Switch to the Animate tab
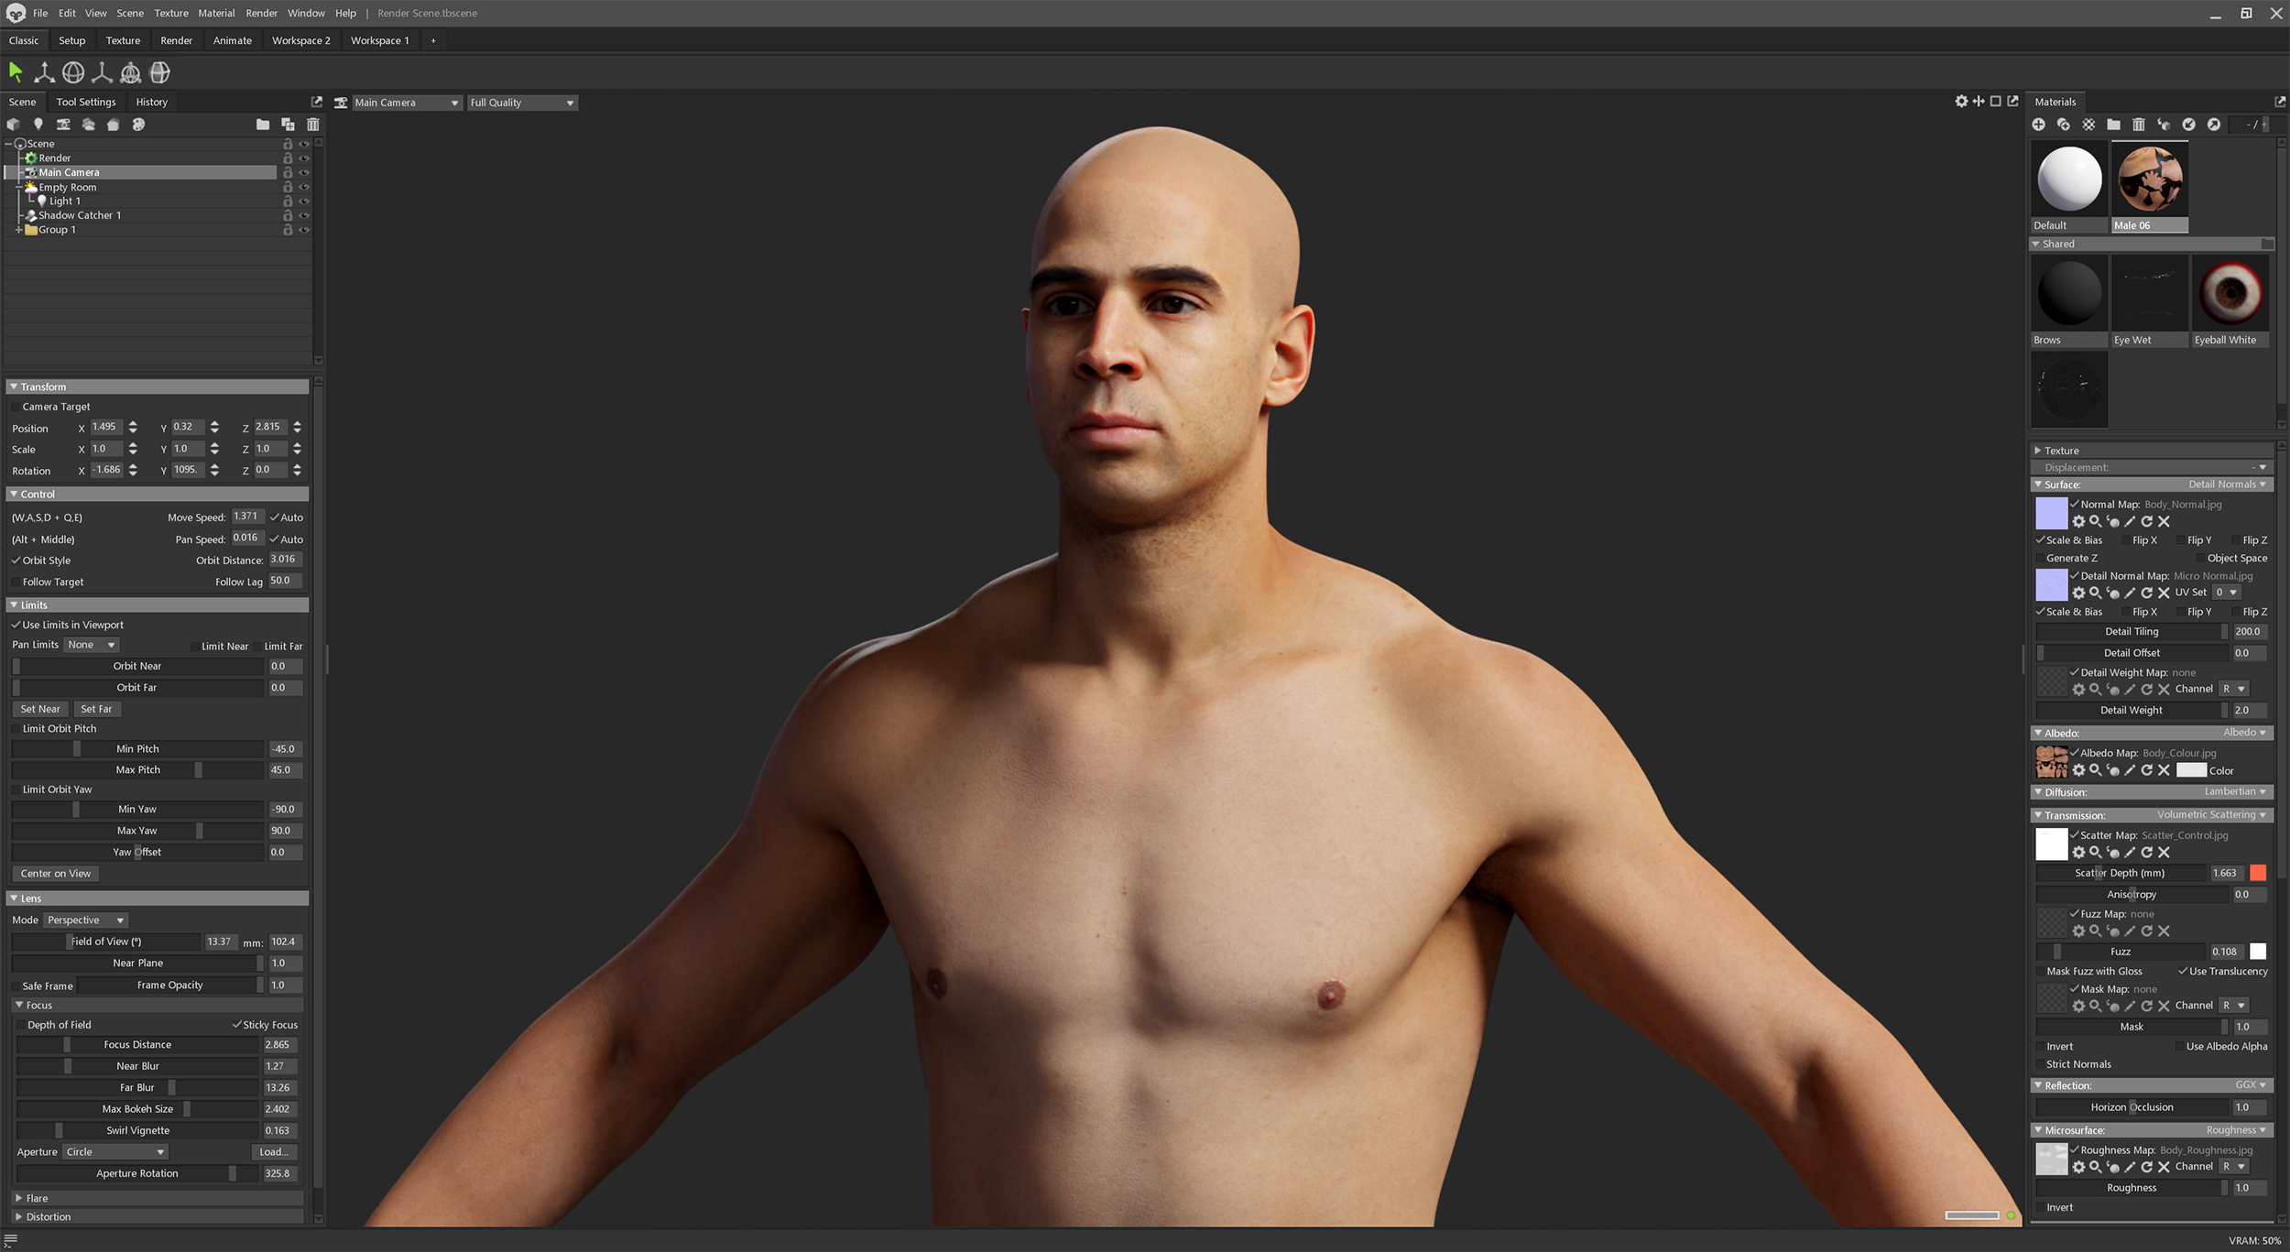This screenshot has height=1252, width=2290. tap(232, 40)
